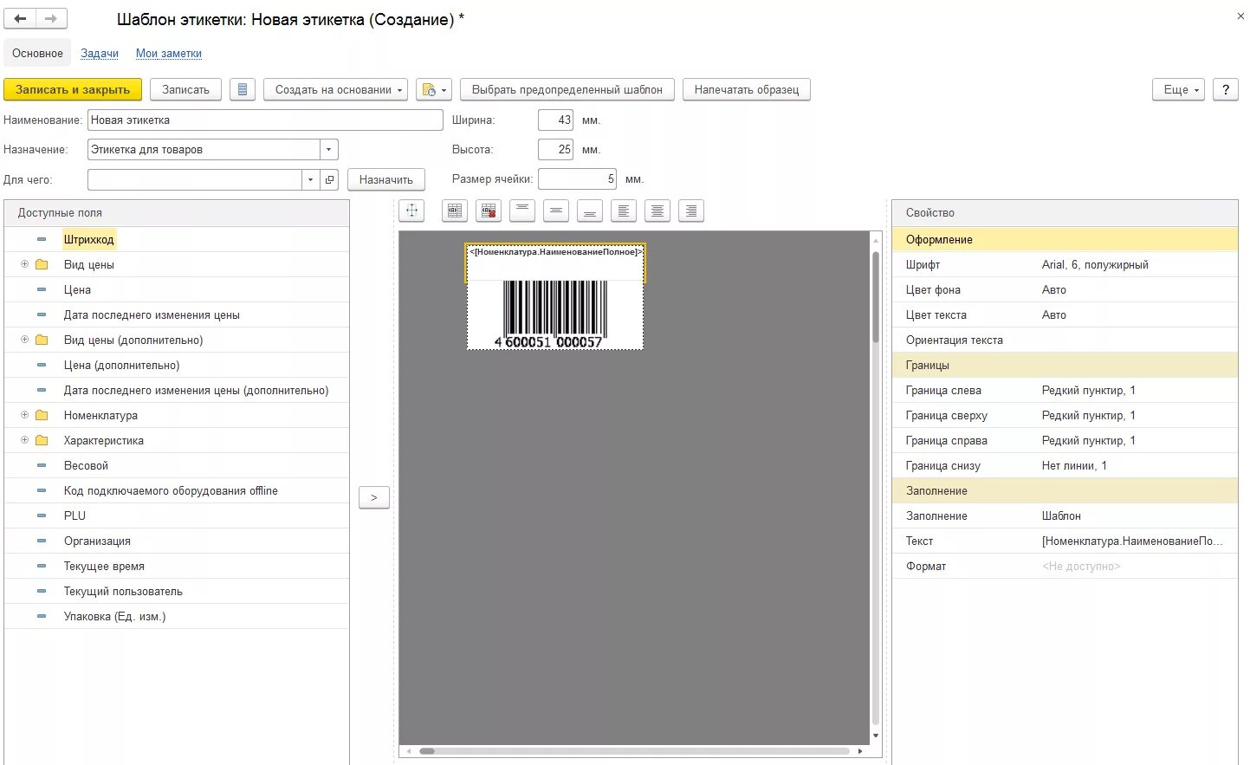Click the merge cells icon

point(455,211)
